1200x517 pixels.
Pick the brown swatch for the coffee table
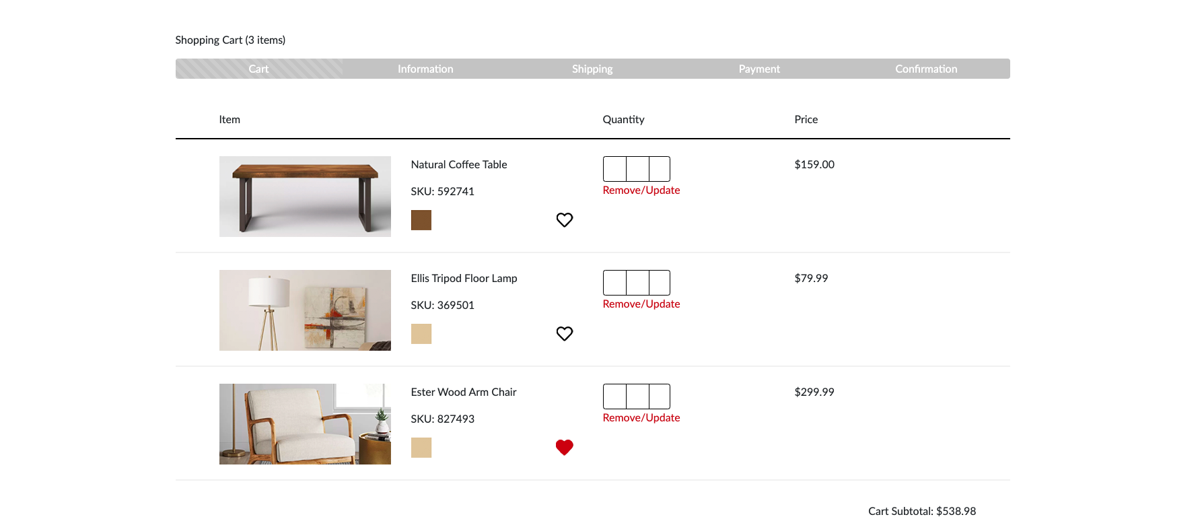[x=421, y=220]
